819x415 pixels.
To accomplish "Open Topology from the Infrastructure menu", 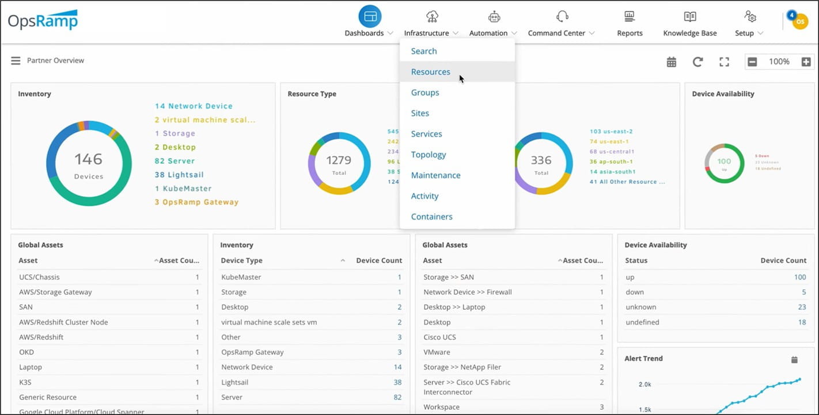I will point(429,154).
